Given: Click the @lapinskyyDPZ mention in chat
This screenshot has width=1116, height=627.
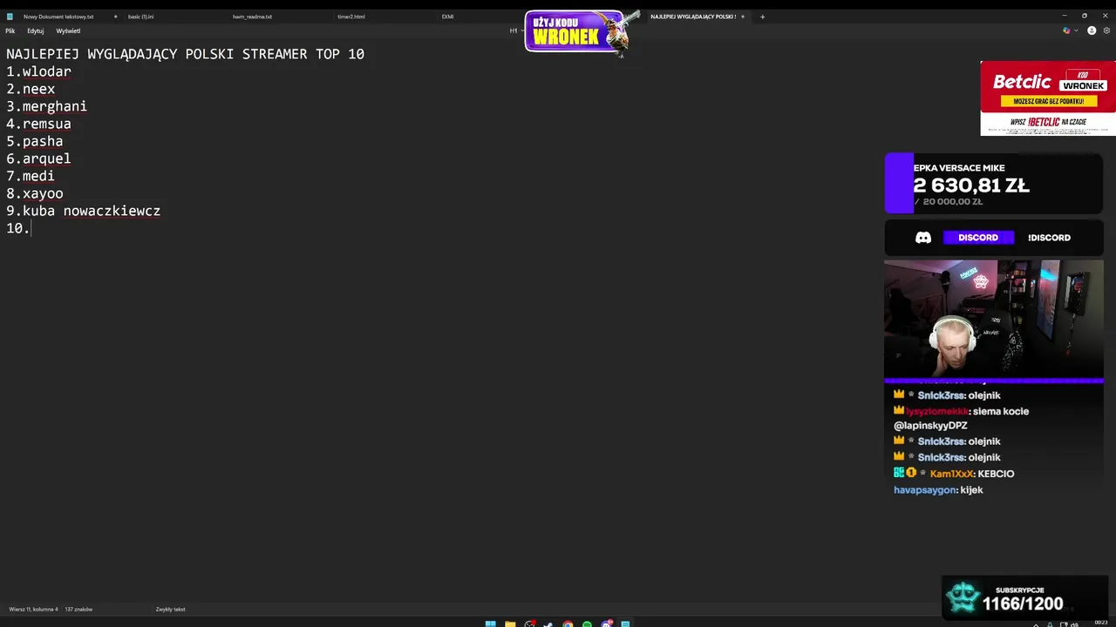Looking at the screenshot, I should (930, 426).
